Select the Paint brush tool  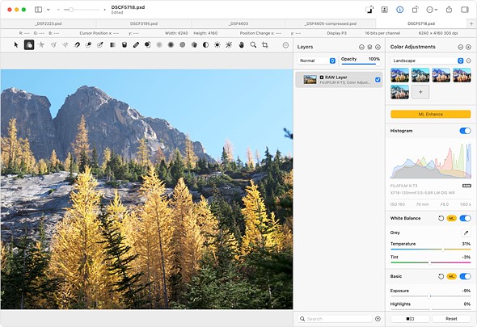(x=136, y=45)
